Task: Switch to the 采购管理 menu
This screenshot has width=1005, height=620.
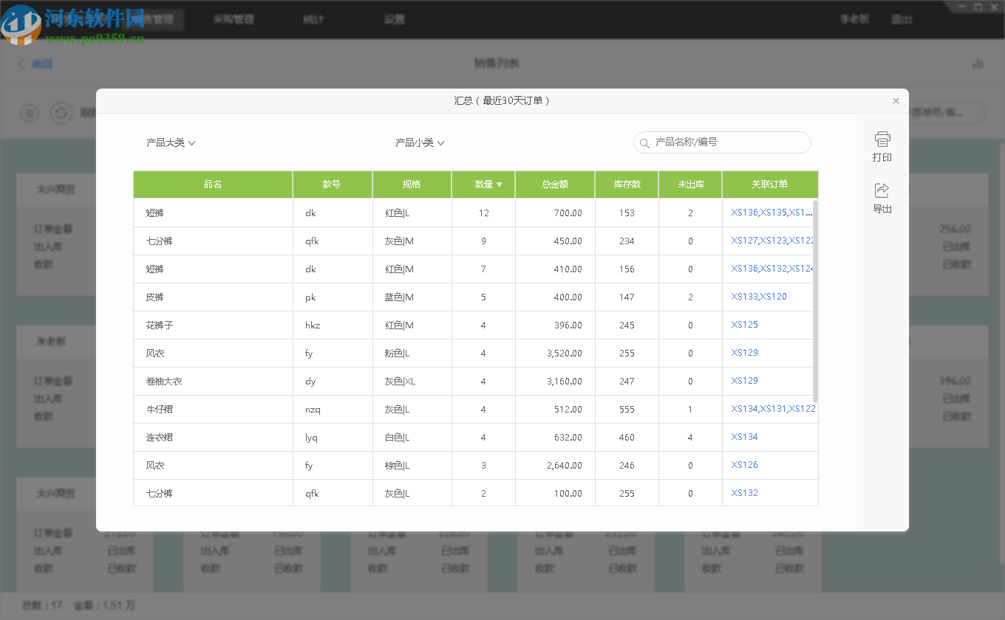Action: click(x=233, y=20)
